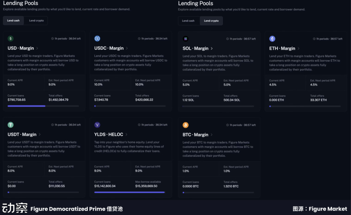Click the SOL Solana coin icon
Image resolution: width=351 pixels, height=215 pixels.
(x=186, y=39)
